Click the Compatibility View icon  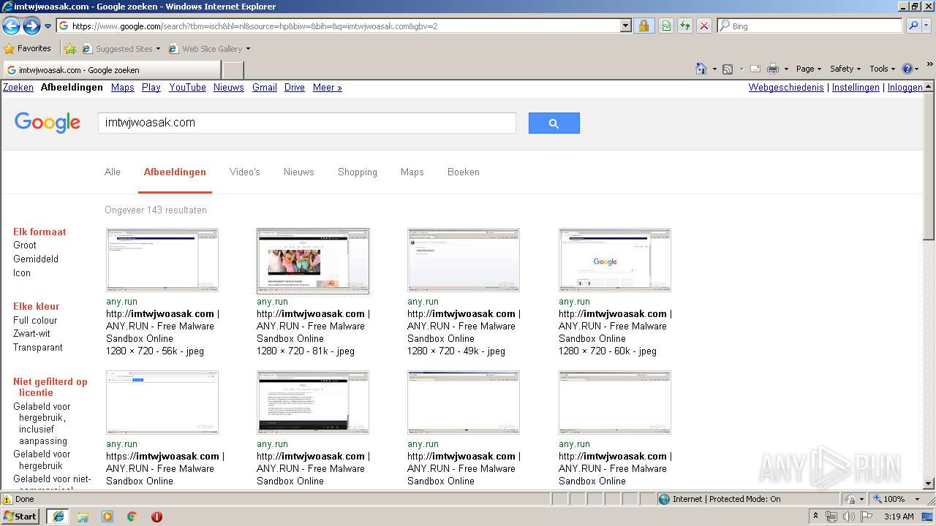[x=666, y=26]
